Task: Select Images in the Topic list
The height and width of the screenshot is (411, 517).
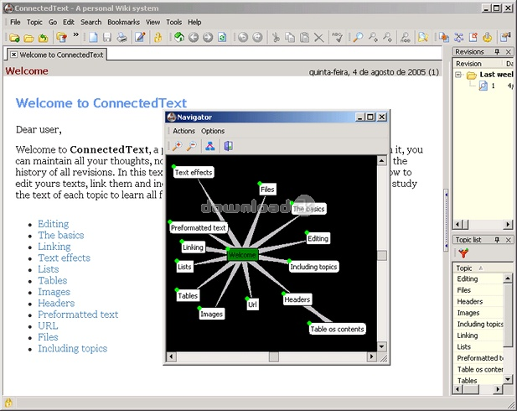Action: tap(468, 313)
